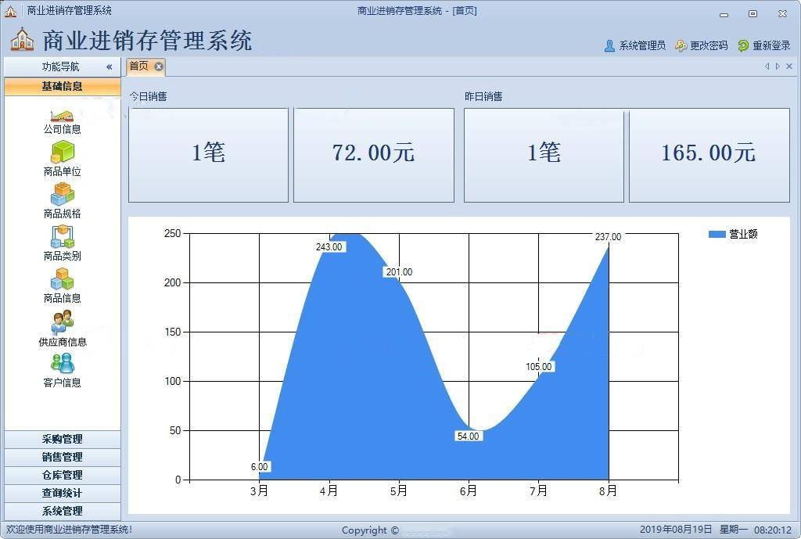
Task: Click the 105.00 data label on chart
Action: 539,366
